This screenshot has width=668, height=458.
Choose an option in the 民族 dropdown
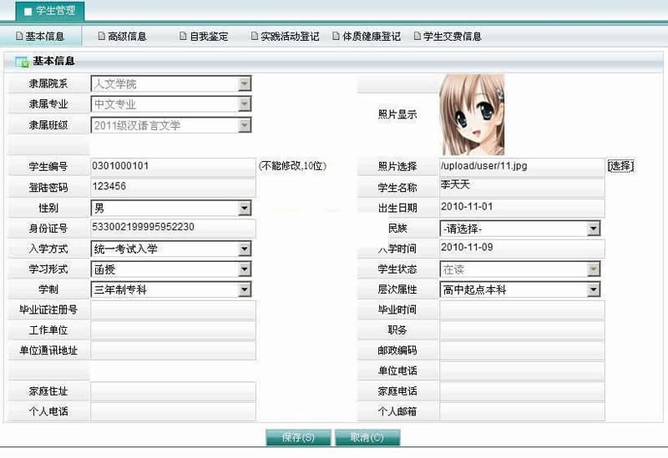pos(593,229)
